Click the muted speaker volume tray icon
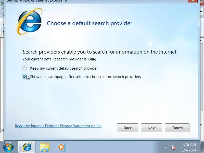This screenshot has width=204, height=153. click(173, 147)
